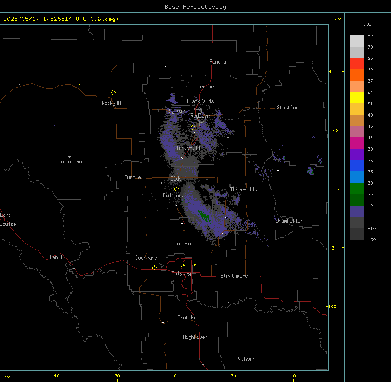
Task: Click the ThreeHills label
Action: coord(244,190)
